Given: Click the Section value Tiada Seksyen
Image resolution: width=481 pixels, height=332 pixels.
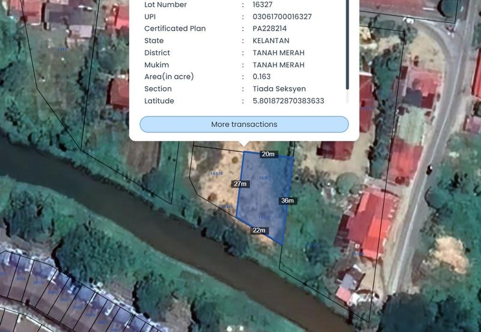Looking at the screenshot, I should pyautogui.click(x=279, y=89).
